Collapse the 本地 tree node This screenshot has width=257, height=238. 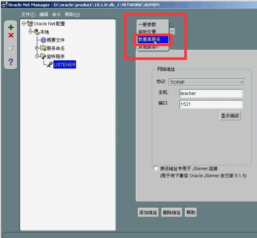point(30,32)
